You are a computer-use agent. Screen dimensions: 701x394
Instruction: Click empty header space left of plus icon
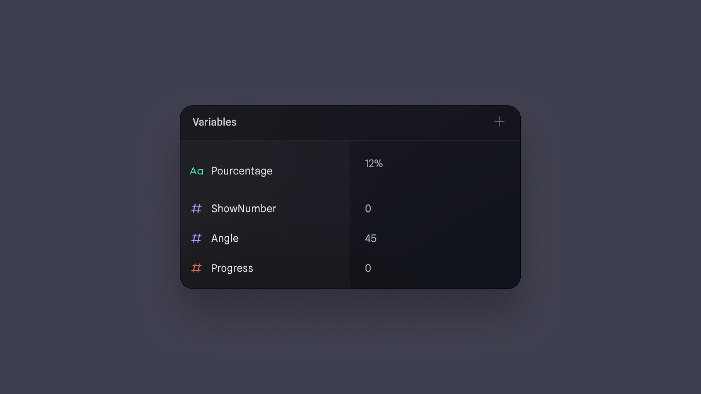365,122
